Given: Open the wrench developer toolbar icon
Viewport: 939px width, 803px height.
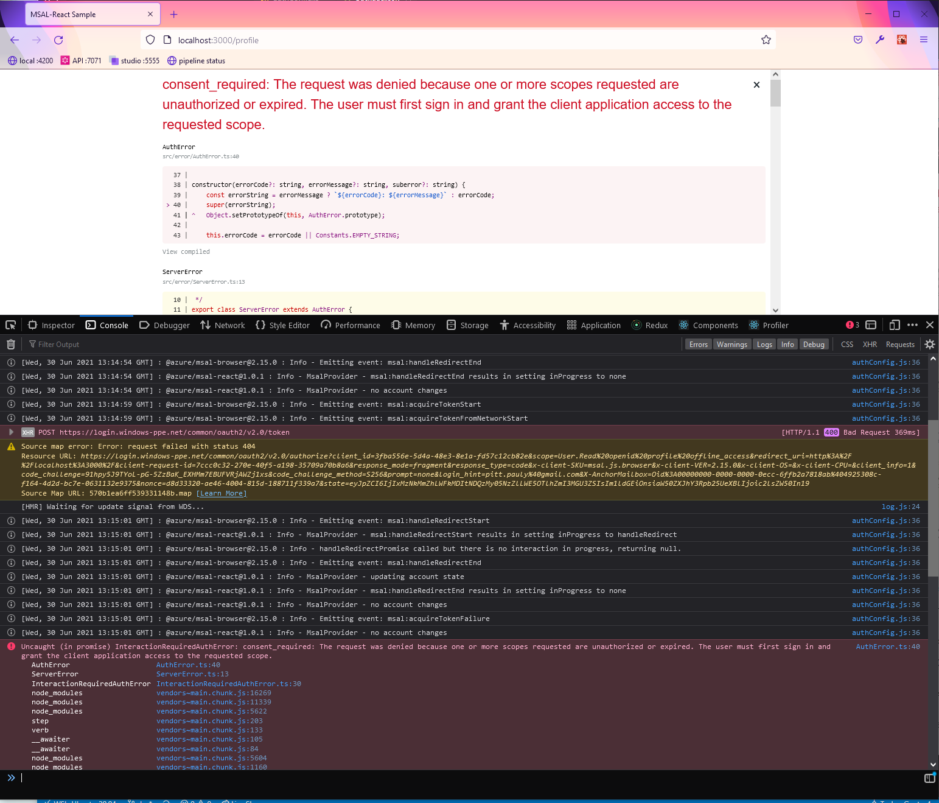Looking at the screenshot, I should 879,40.
